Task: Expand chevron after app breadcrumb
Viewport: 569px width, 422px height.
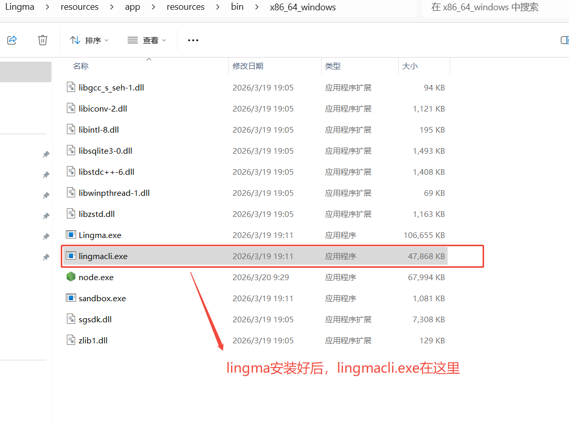Action: click(x=153, y=7)
